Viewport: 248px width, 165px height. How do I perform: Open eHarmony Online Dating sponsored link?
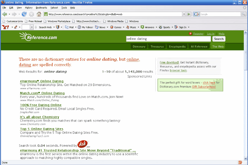click(42, 81)
